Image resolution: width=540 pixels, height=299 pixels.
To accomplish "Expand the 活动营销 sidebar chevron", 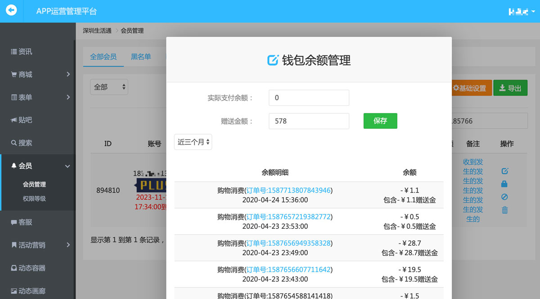I will click(x=68, y=245).
